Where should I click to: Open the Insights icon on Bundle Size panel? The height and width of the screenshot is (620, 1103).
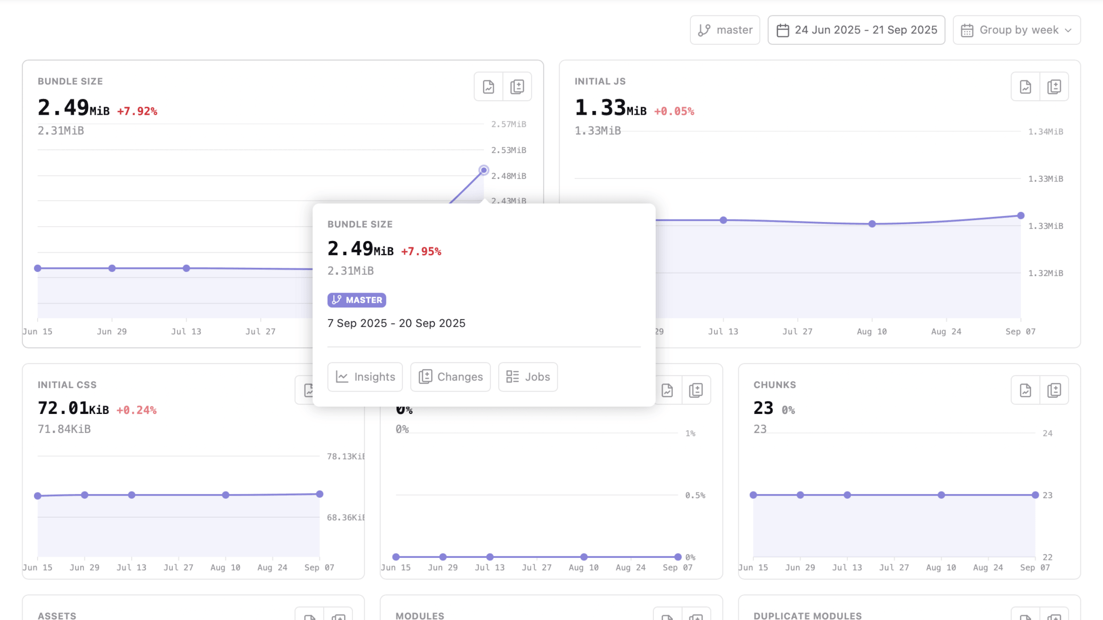click(x=488, y=86)
